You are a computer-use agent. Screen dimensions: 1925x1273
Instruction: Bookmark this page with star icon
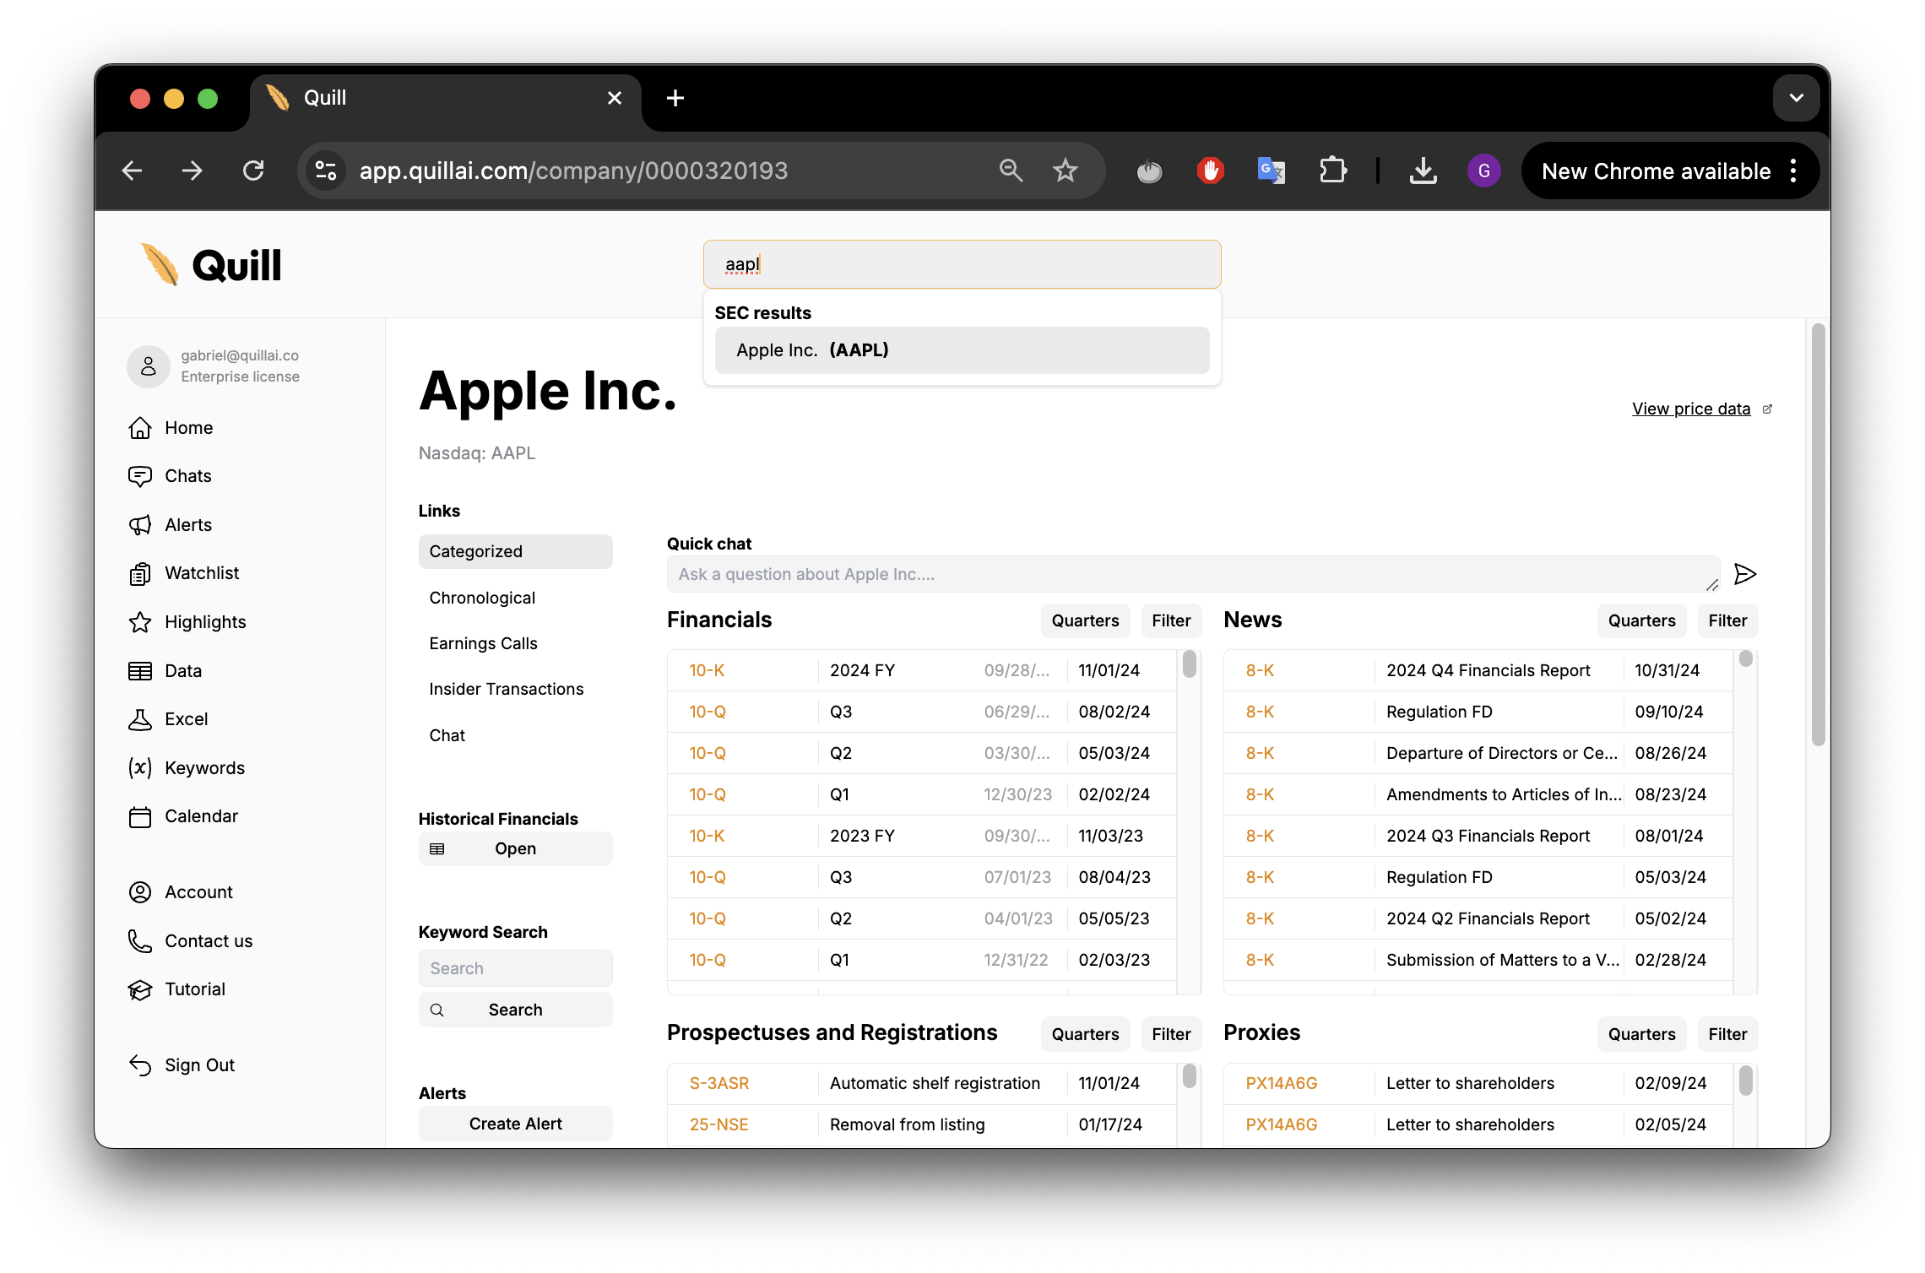point(1066,171)
